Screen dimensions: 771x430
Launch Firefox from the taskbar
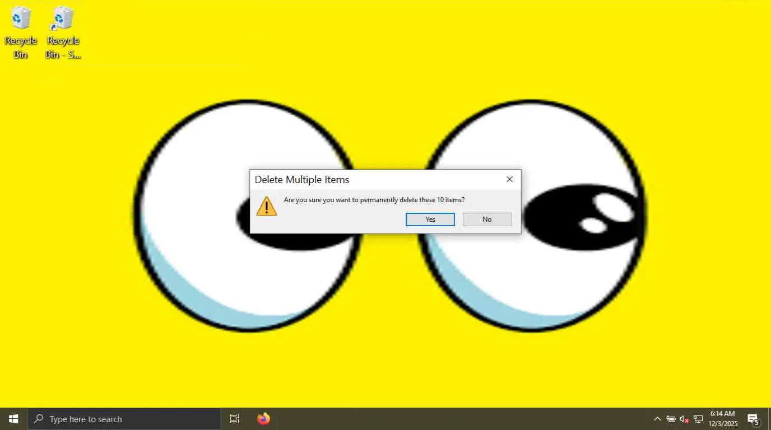(x=263, y=419)
